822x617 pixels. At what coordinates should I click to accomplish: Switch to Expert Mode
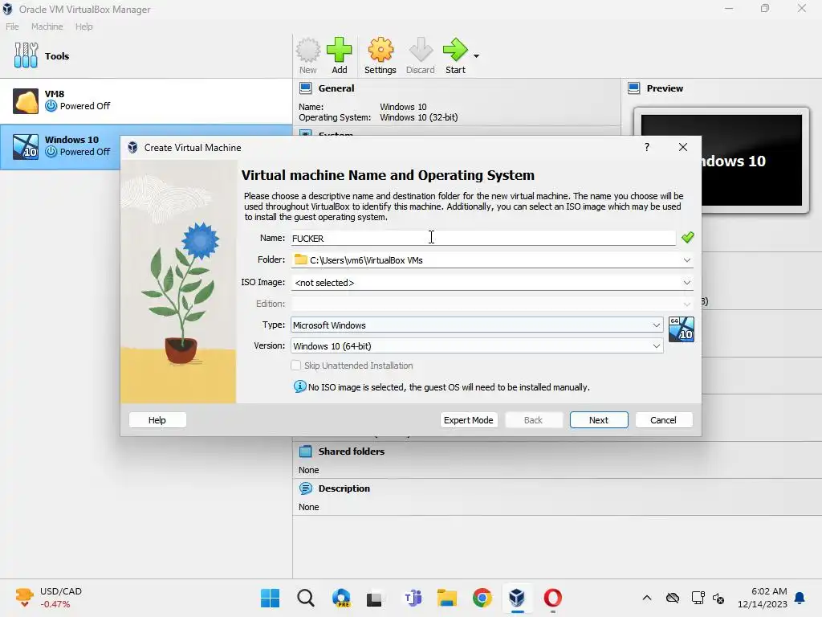(469, 419)
